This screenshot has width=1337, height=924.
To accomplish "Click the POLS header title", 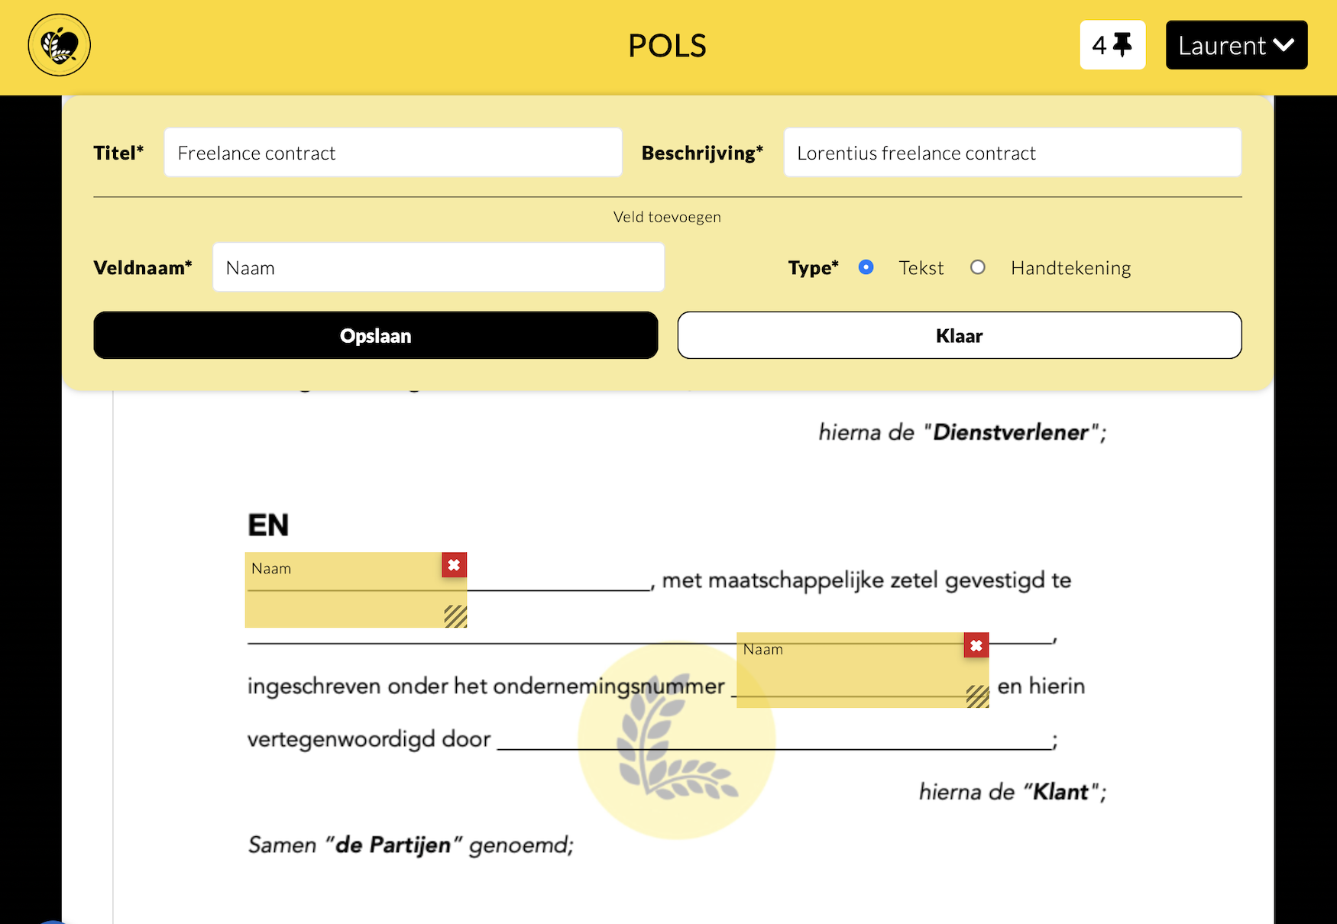I will (667, 46).
